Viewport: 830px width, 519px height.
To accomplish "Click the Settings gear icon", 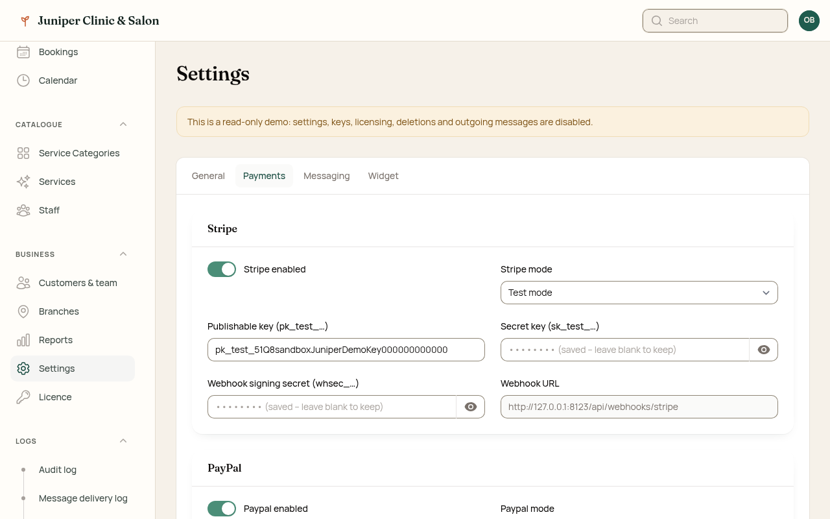I will tap(23, 368).
